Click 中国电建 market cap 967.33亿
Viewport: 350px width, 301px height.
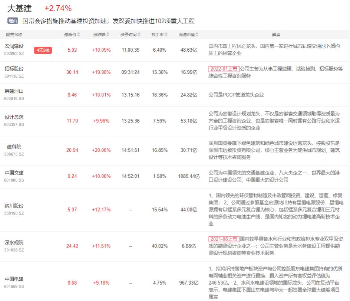pos(189,283)
